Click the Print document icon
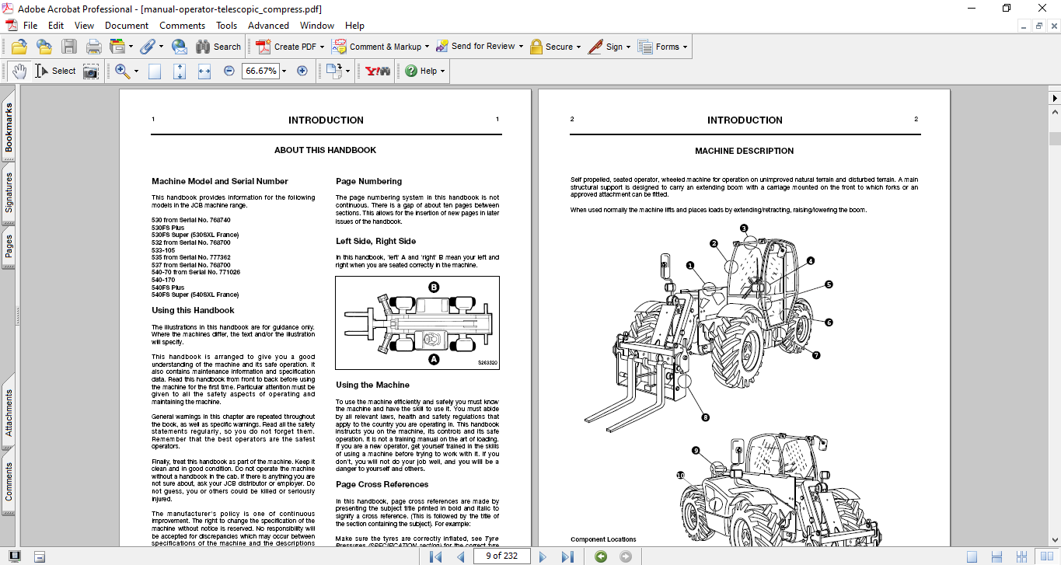Screen dimensions: 1061x565 (94, 47)
